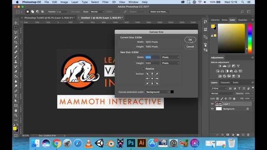Toggle layer filter on/off switch
The image size is (267, 150).
pos(253,88)
